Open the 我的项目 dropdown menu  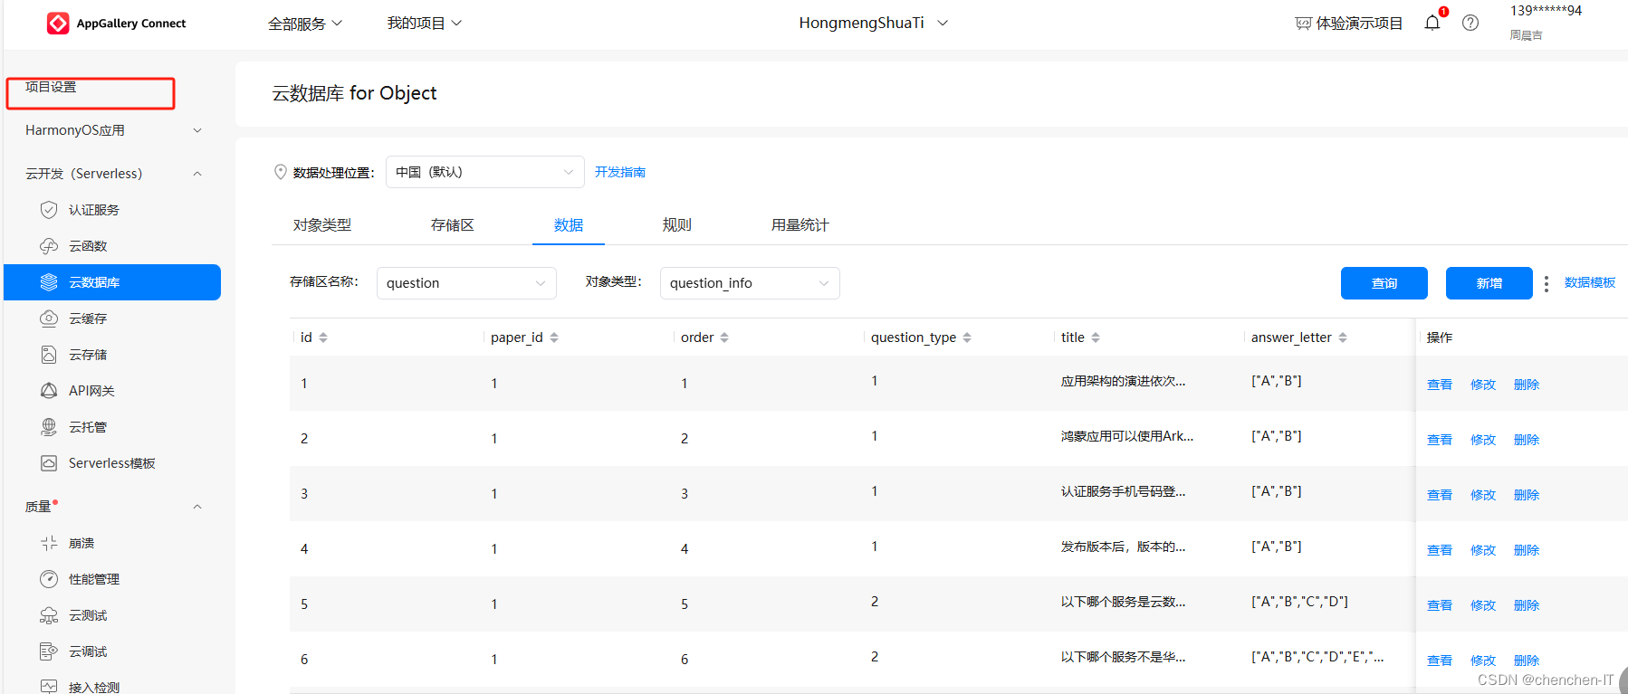pyautogui.click(x=425, y=23)
